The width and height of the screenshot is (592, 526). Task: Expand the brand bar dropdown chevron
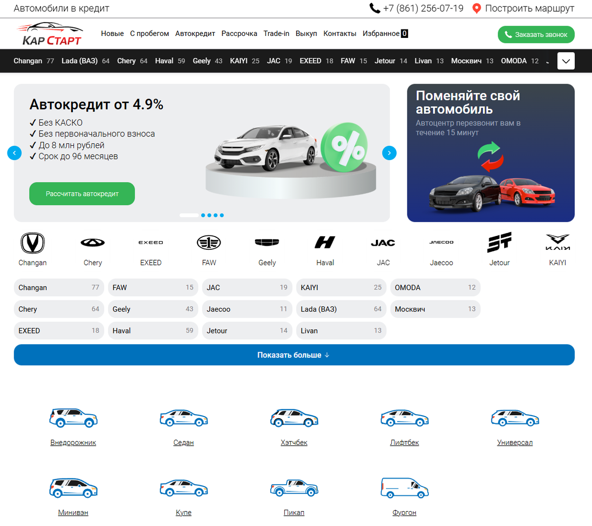pyautogui.click(x=566, y=61)
